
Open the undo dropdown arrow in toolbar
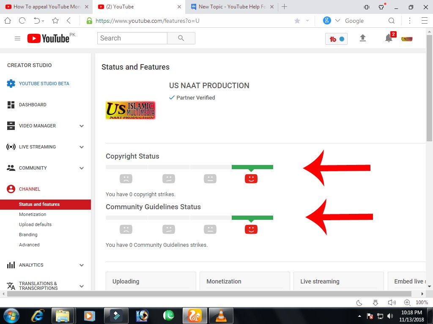[x=43, y=21]
